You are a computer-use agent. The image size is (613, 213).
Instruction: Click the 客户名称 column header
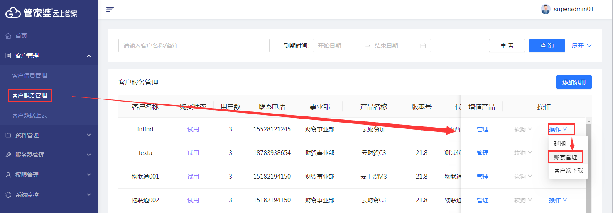145,107
